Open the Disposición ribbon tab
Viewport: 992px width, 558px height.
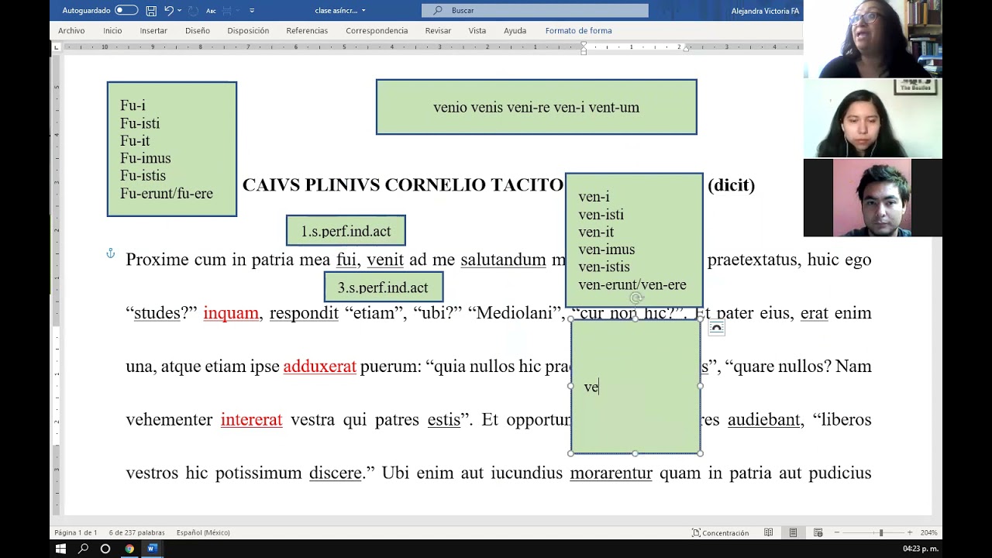pos(248,30)
